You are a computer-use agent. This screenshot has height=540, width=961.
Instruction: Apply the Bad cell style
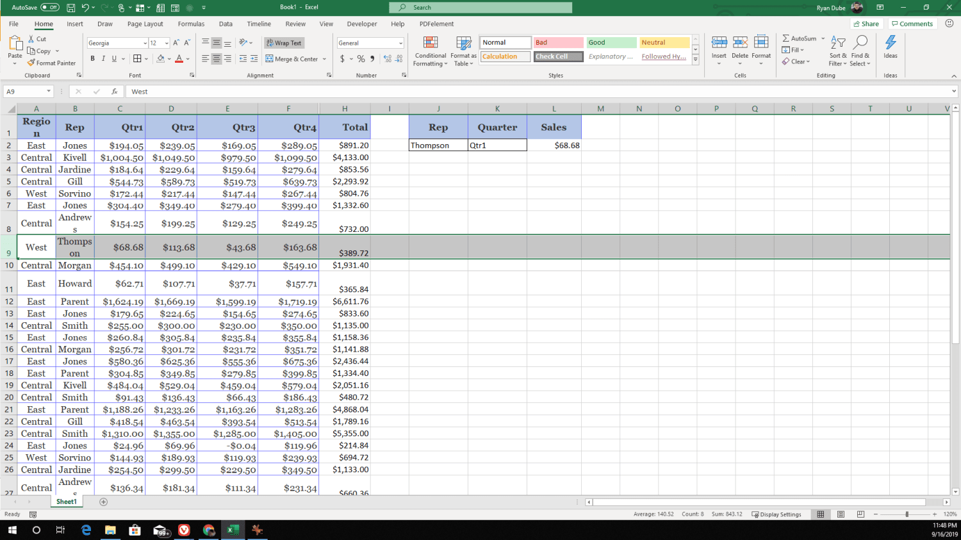558,42
